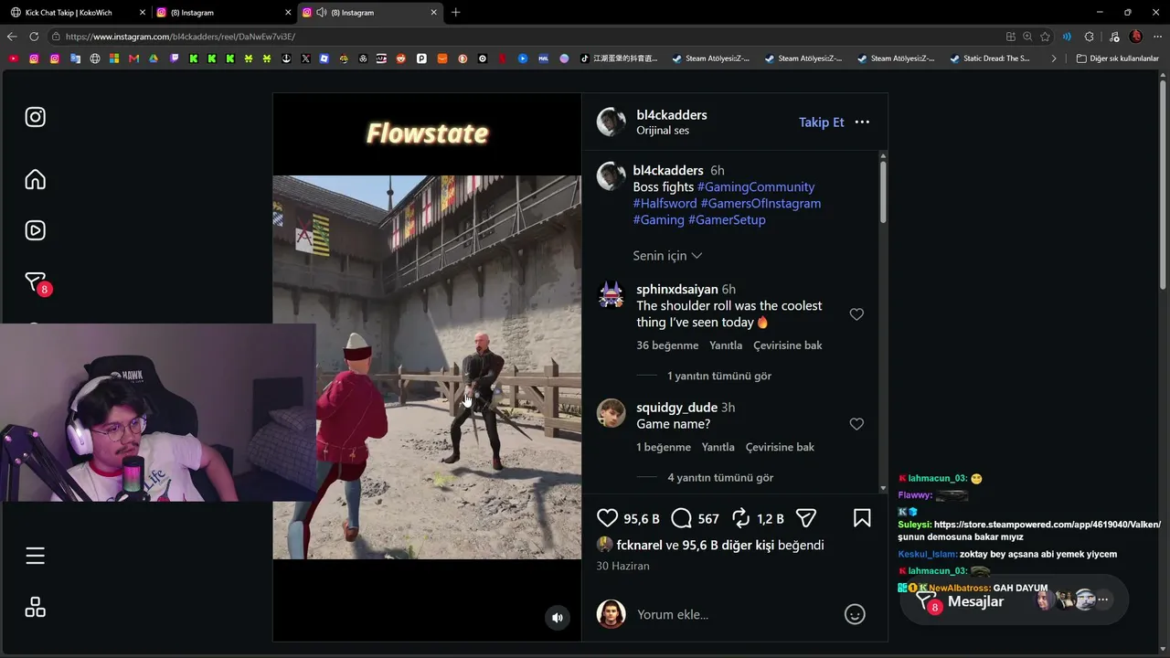This screenshot has width=1170, height=658.
Task: Open the 'Diğer sık kullanılanlar' bookmarks folder
Action: [1117, 58]
